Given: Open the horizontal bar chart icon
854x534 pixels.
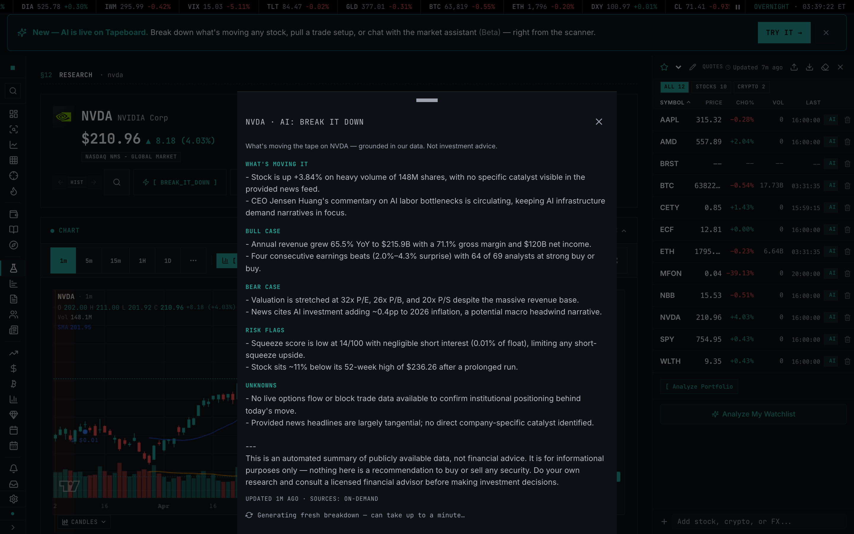Looking at the screenshot, I should 13,284.
